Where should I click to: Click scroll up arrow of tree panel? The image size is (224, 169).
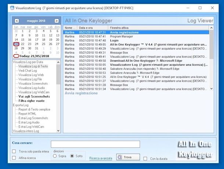(x=58, y=62)
